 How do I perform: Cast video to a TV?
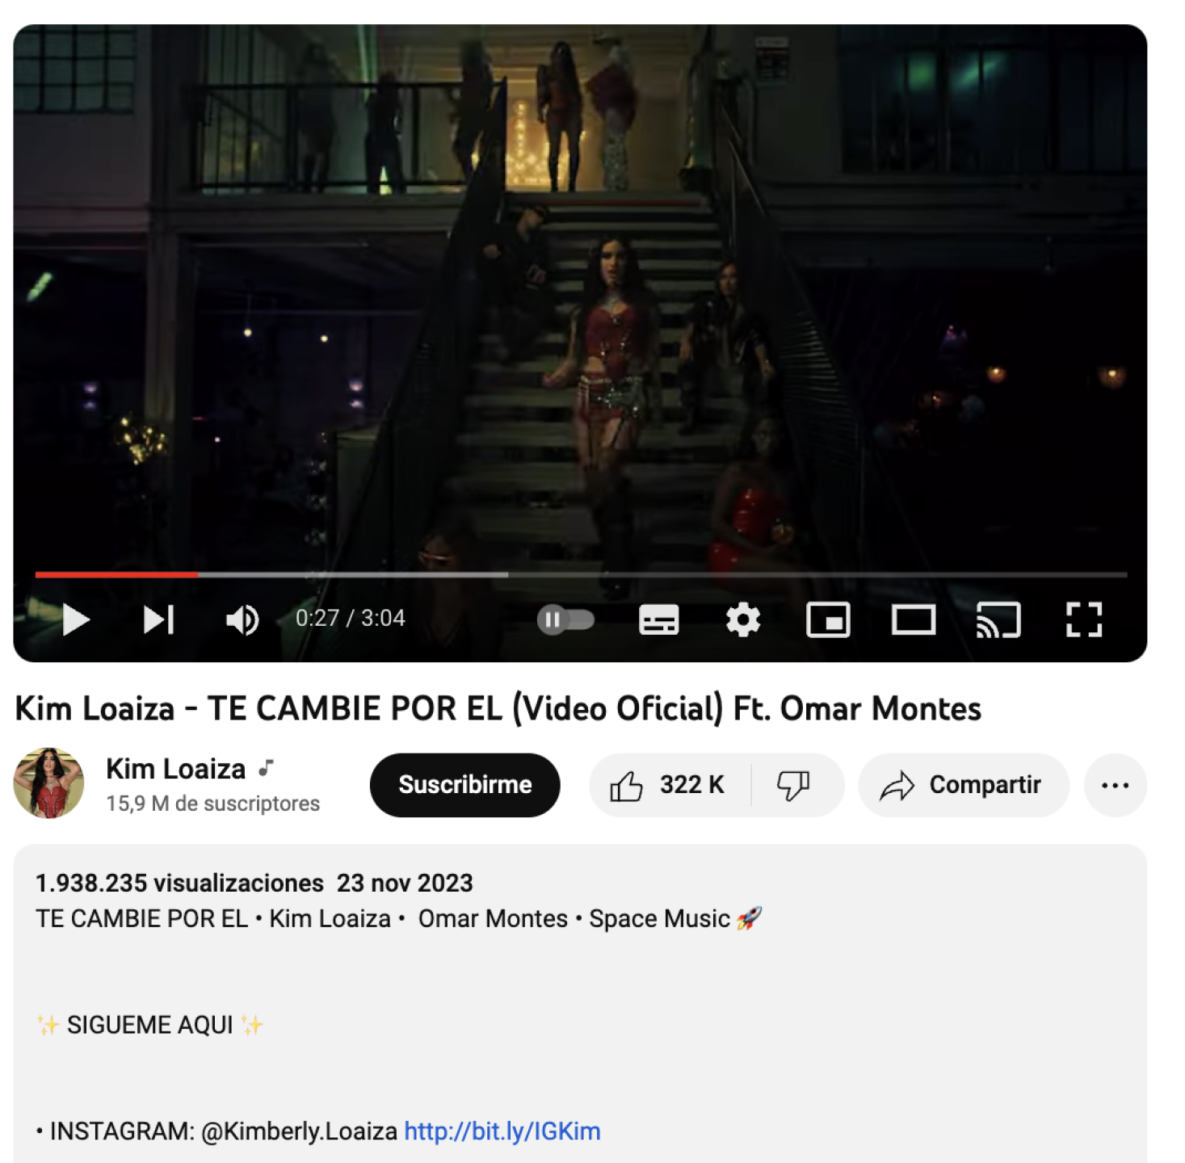coord(998,620)
